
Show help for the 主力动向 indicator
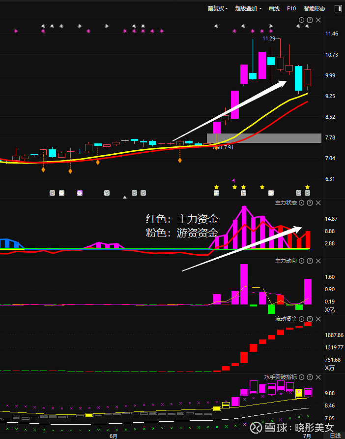pos(310,261)
